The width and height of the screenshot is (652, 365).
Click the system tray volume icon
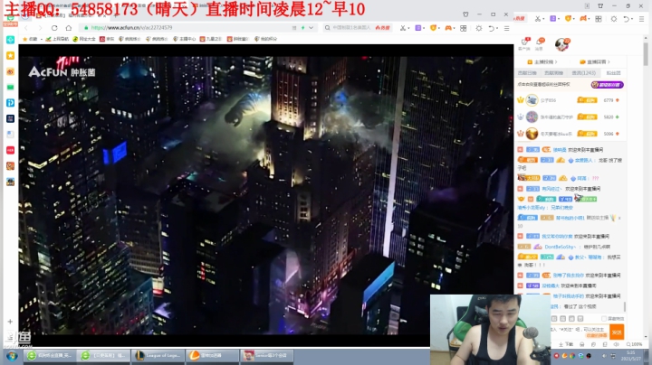click(604, 356)
